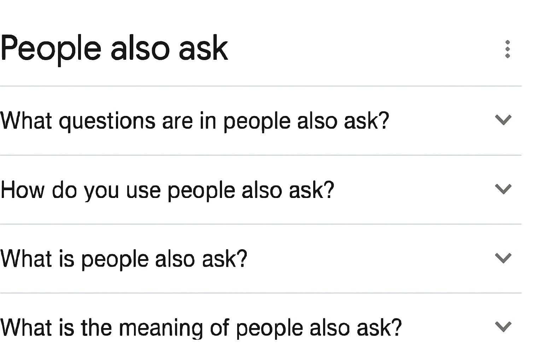Viewport: 543px width, 362px height.
Task: Open the three-dot options menu
Action: pyautogui.click(x=508, y=49)
